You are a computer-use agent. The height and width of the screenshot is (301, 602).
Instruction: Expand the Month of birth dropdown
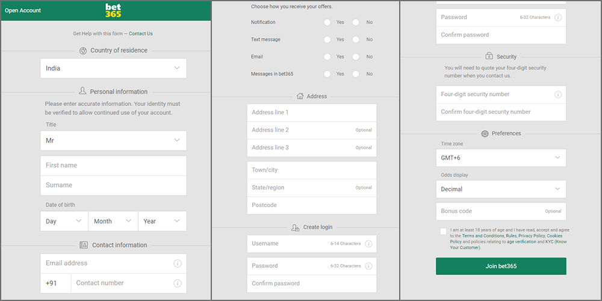[x=113, y=221]
